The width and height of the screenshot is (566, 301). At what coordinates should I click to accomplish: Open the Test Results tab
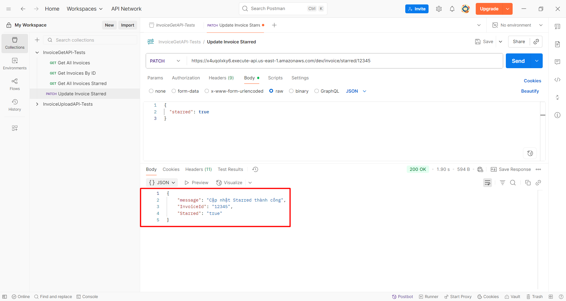pos(230,169)
